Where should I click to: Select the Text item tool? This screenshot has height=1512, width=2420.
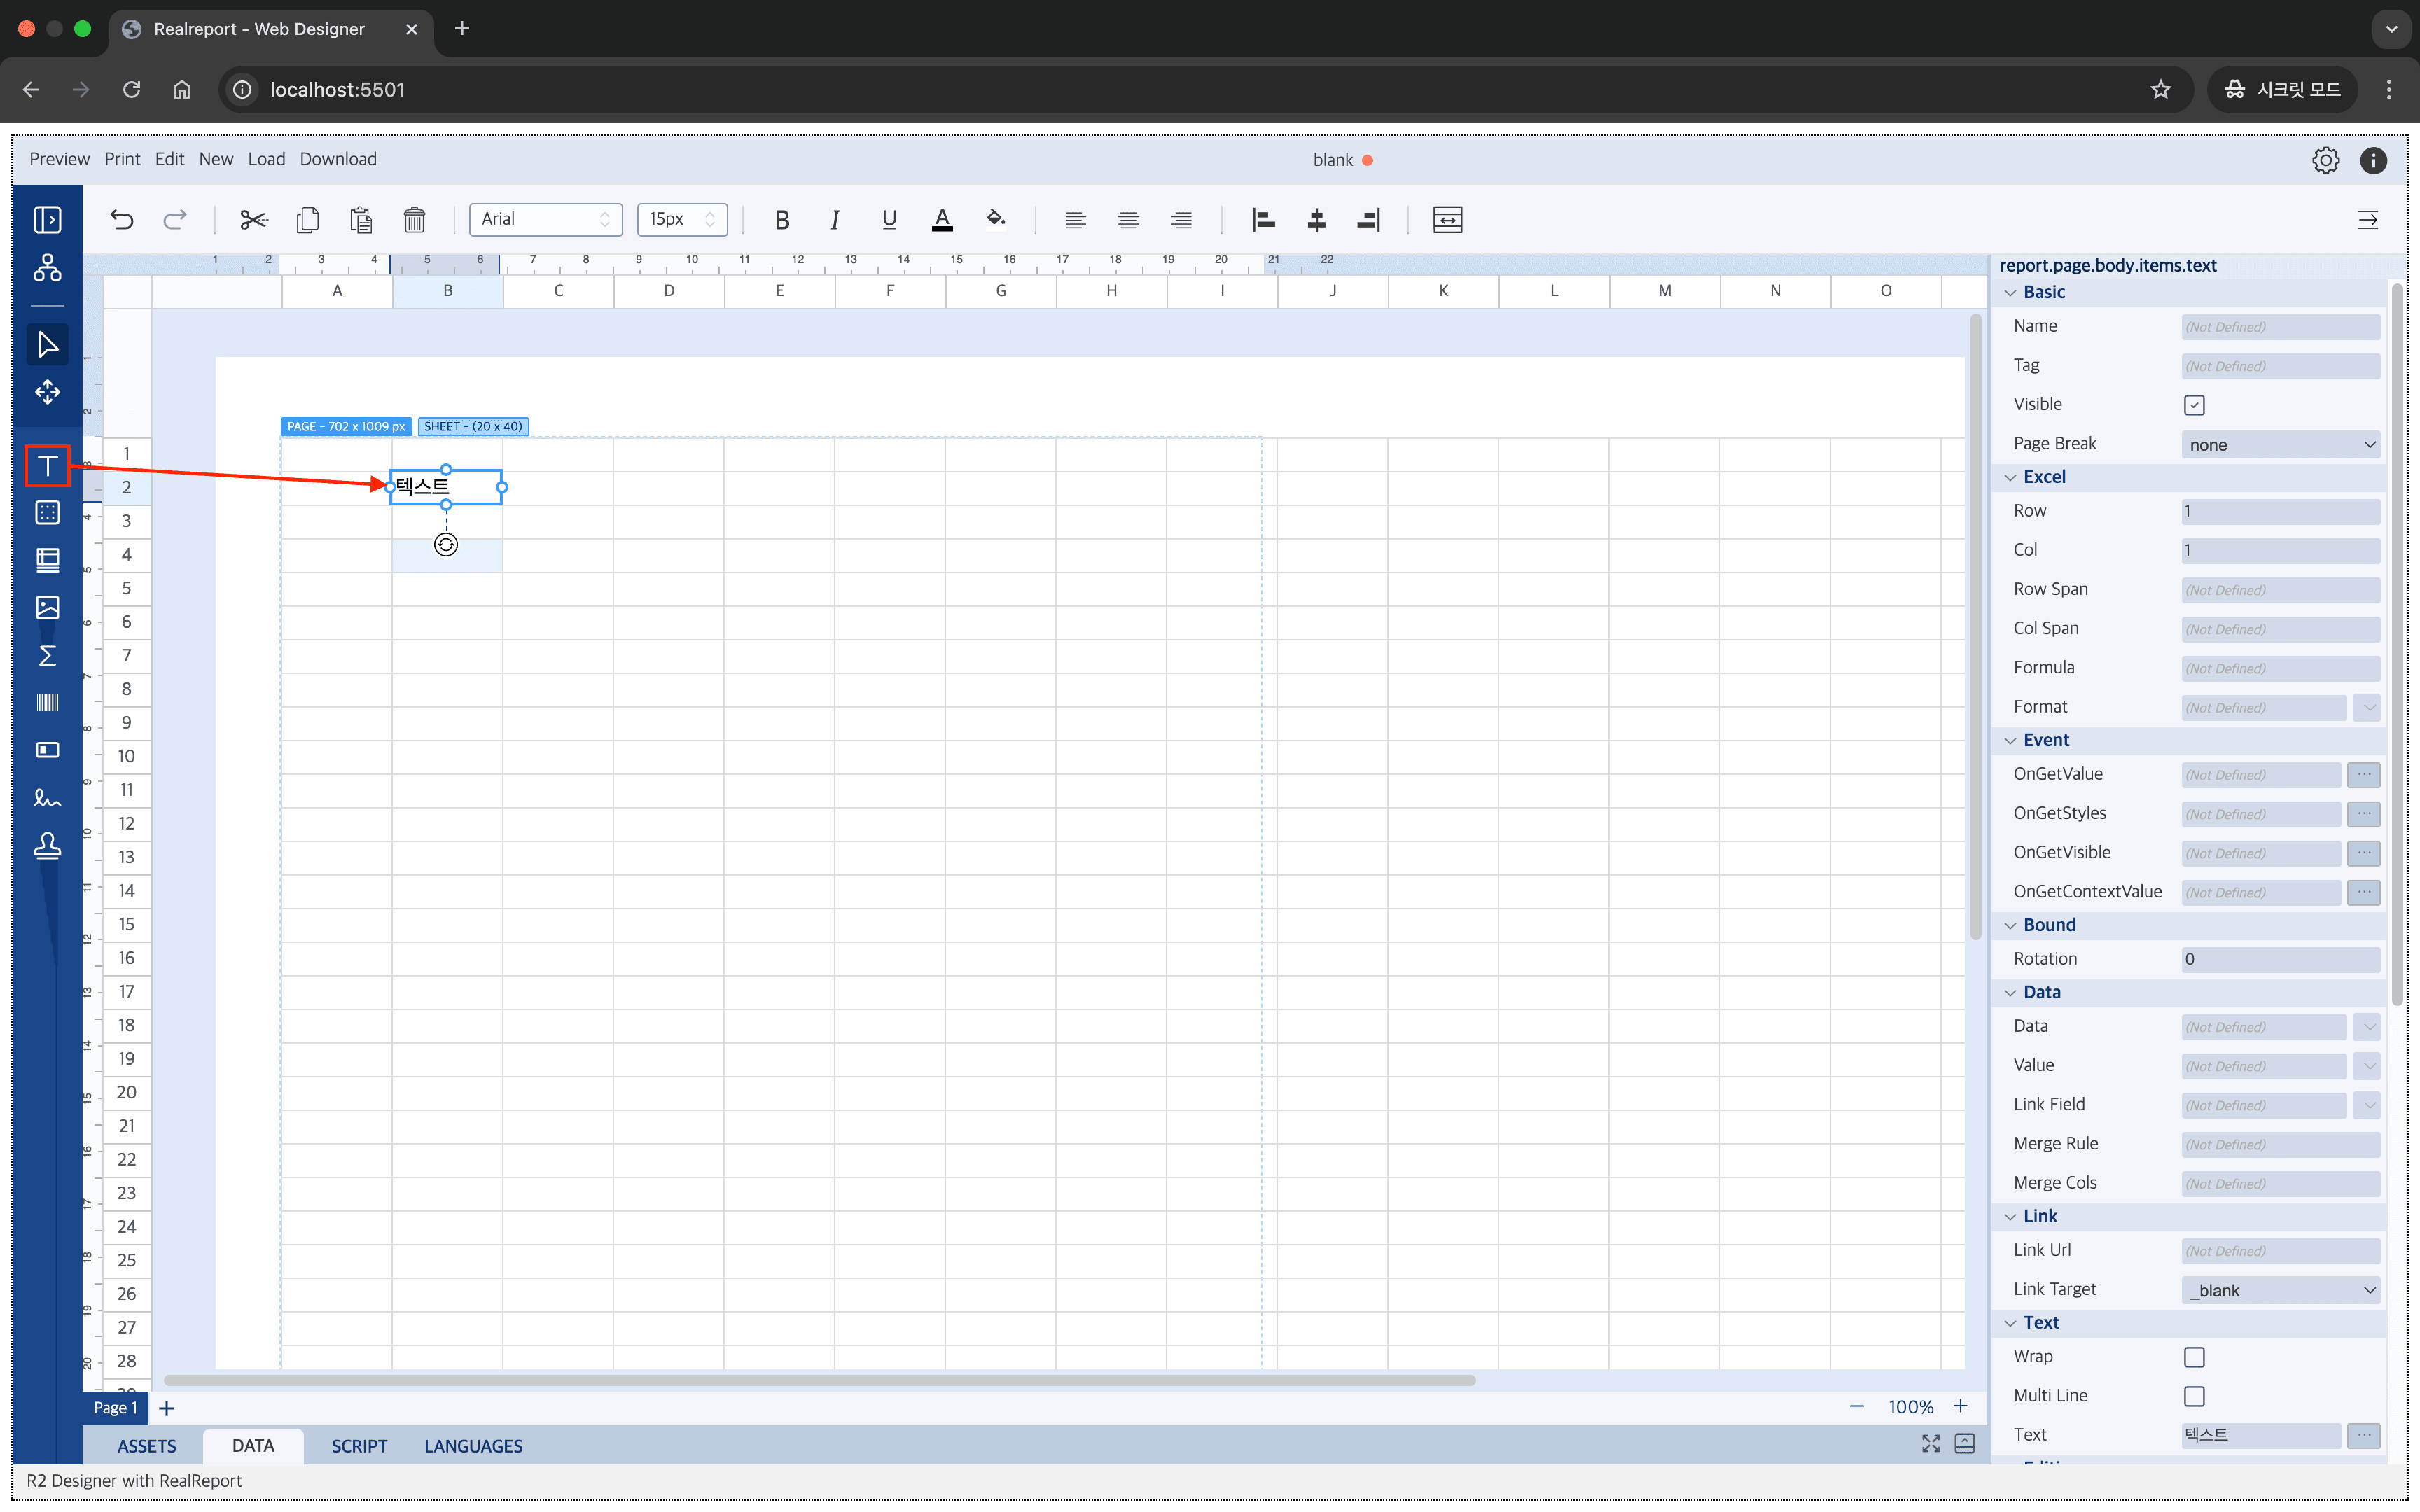47,466
